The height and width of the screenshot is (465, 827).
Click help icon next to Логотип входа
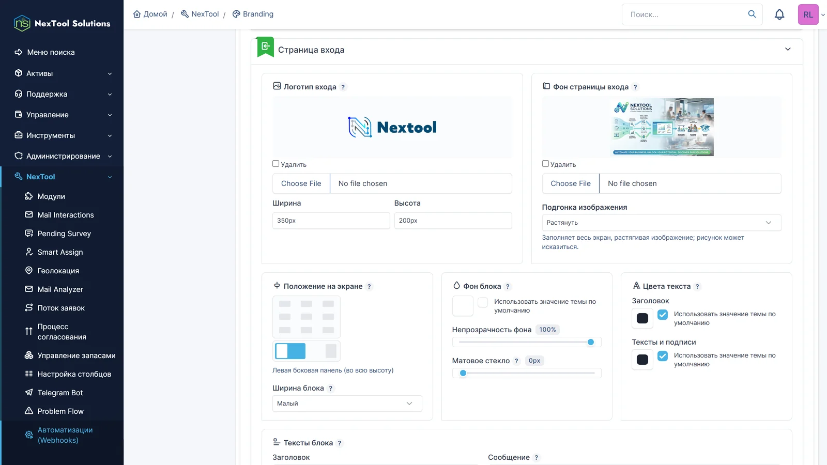tap(343, 87)
